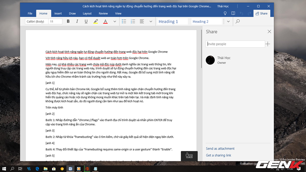The height and width of the screenshot is (172, 306).
Task: Show the touch keyboard button
Action: pos(189,156)
